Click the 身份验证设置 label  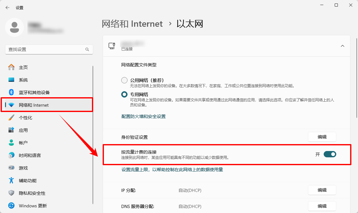tap(134, 137)
